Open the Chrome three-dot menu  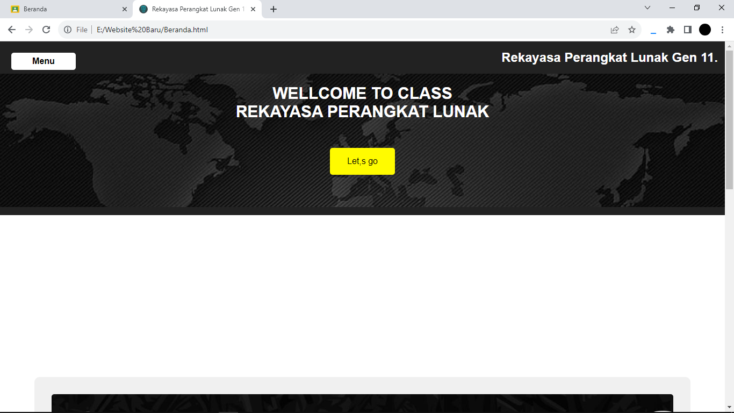click(x=722, y=30)
